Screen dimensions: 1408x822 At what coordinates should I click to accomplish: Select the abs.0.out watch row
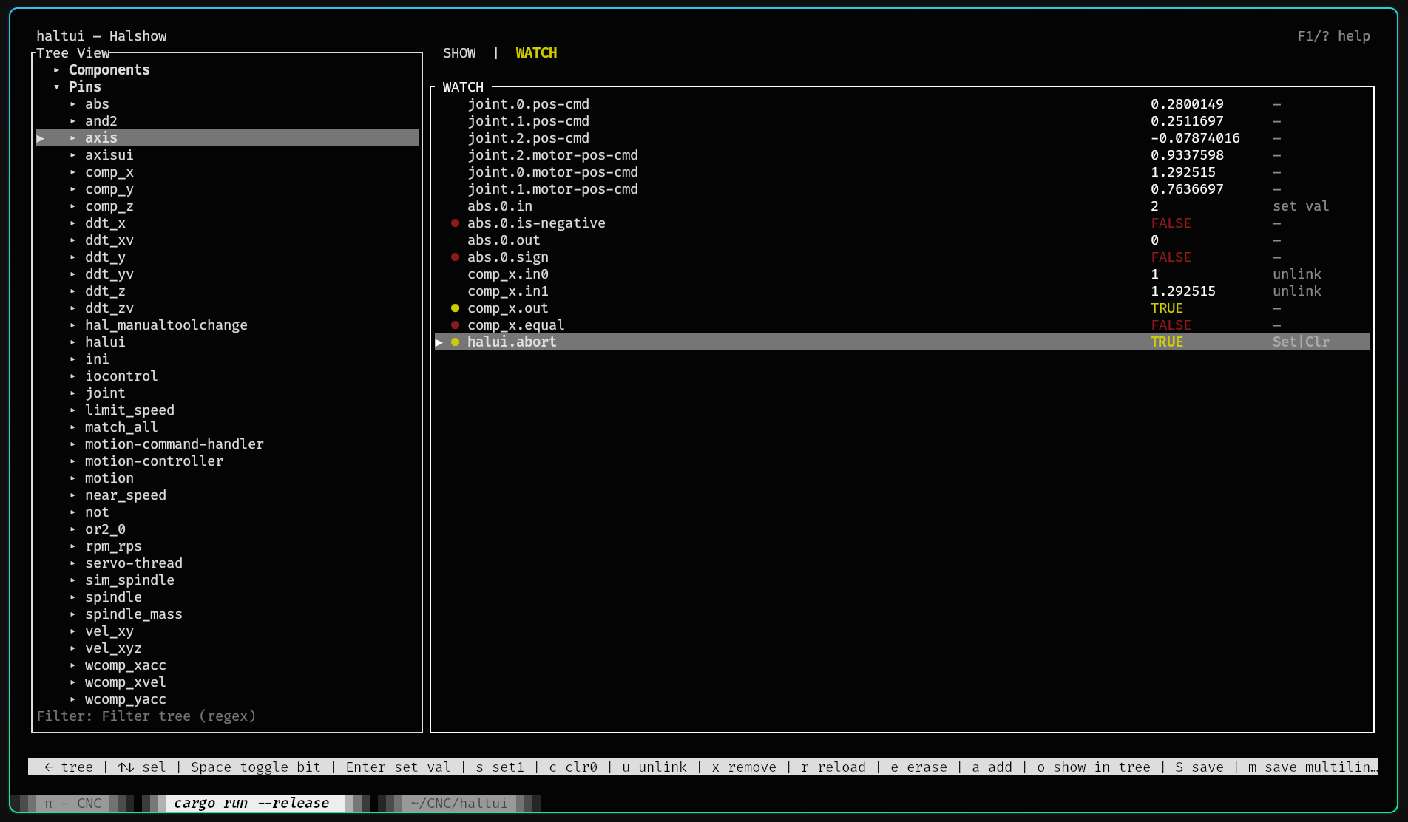(902, 240)
